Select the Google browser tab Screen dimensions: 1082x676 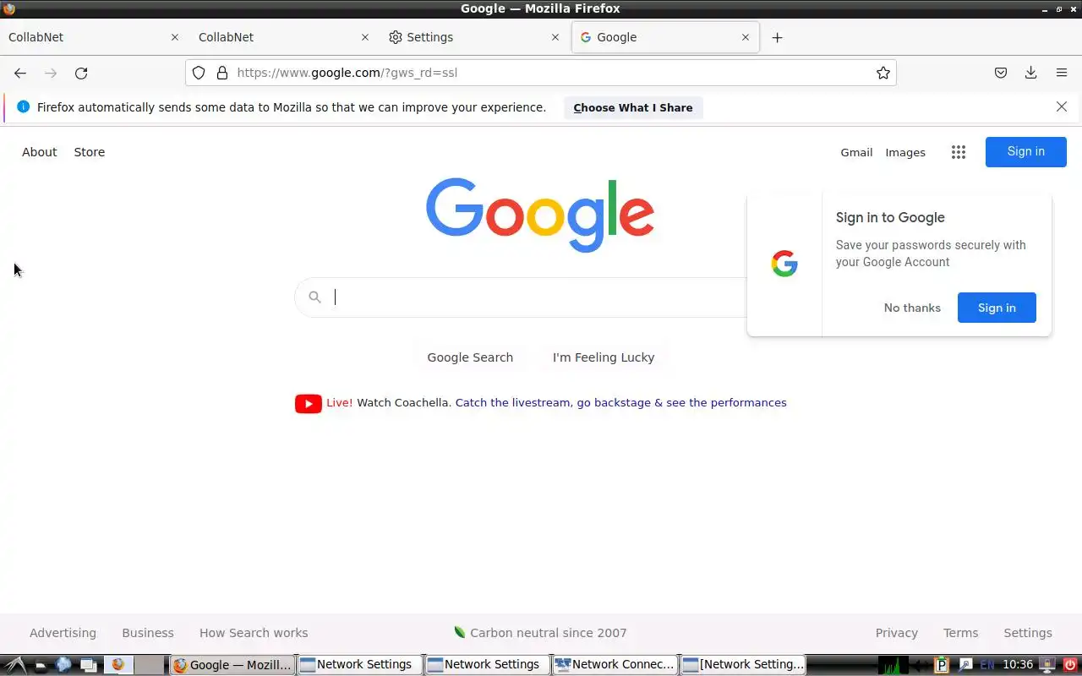(x=665, y=37)
